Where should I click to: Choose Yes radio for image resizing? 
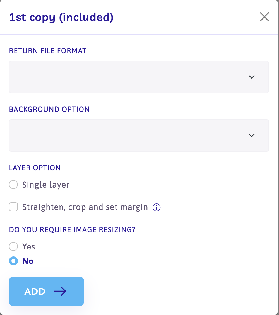13,246
